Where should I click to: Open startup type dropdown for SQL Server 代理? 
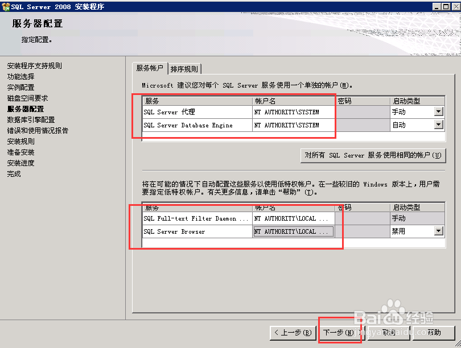(438, 111)
